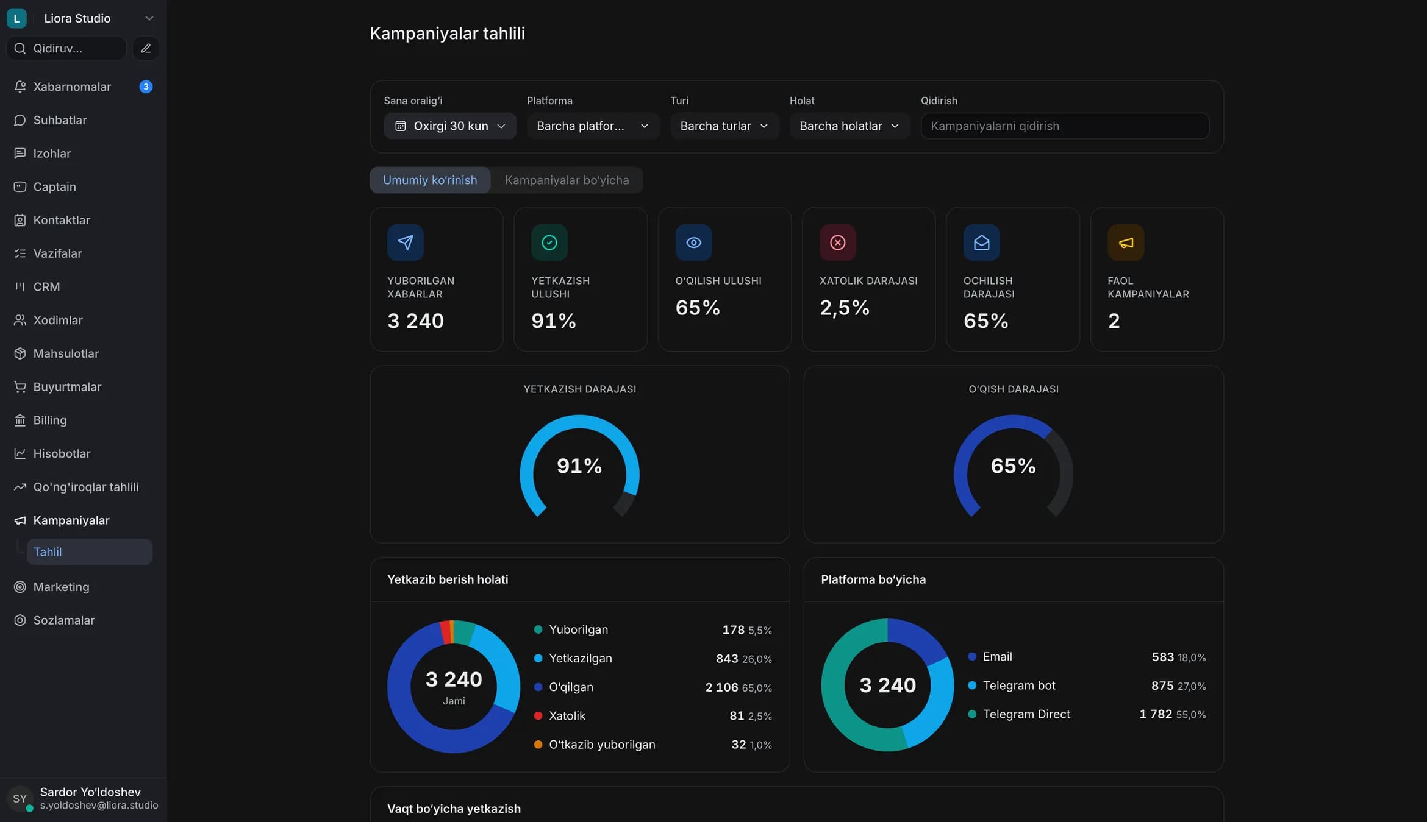Click the Vaqt bo'yicha yetkazish heading
Screen dimensions: 1427x822
[454, 809]
